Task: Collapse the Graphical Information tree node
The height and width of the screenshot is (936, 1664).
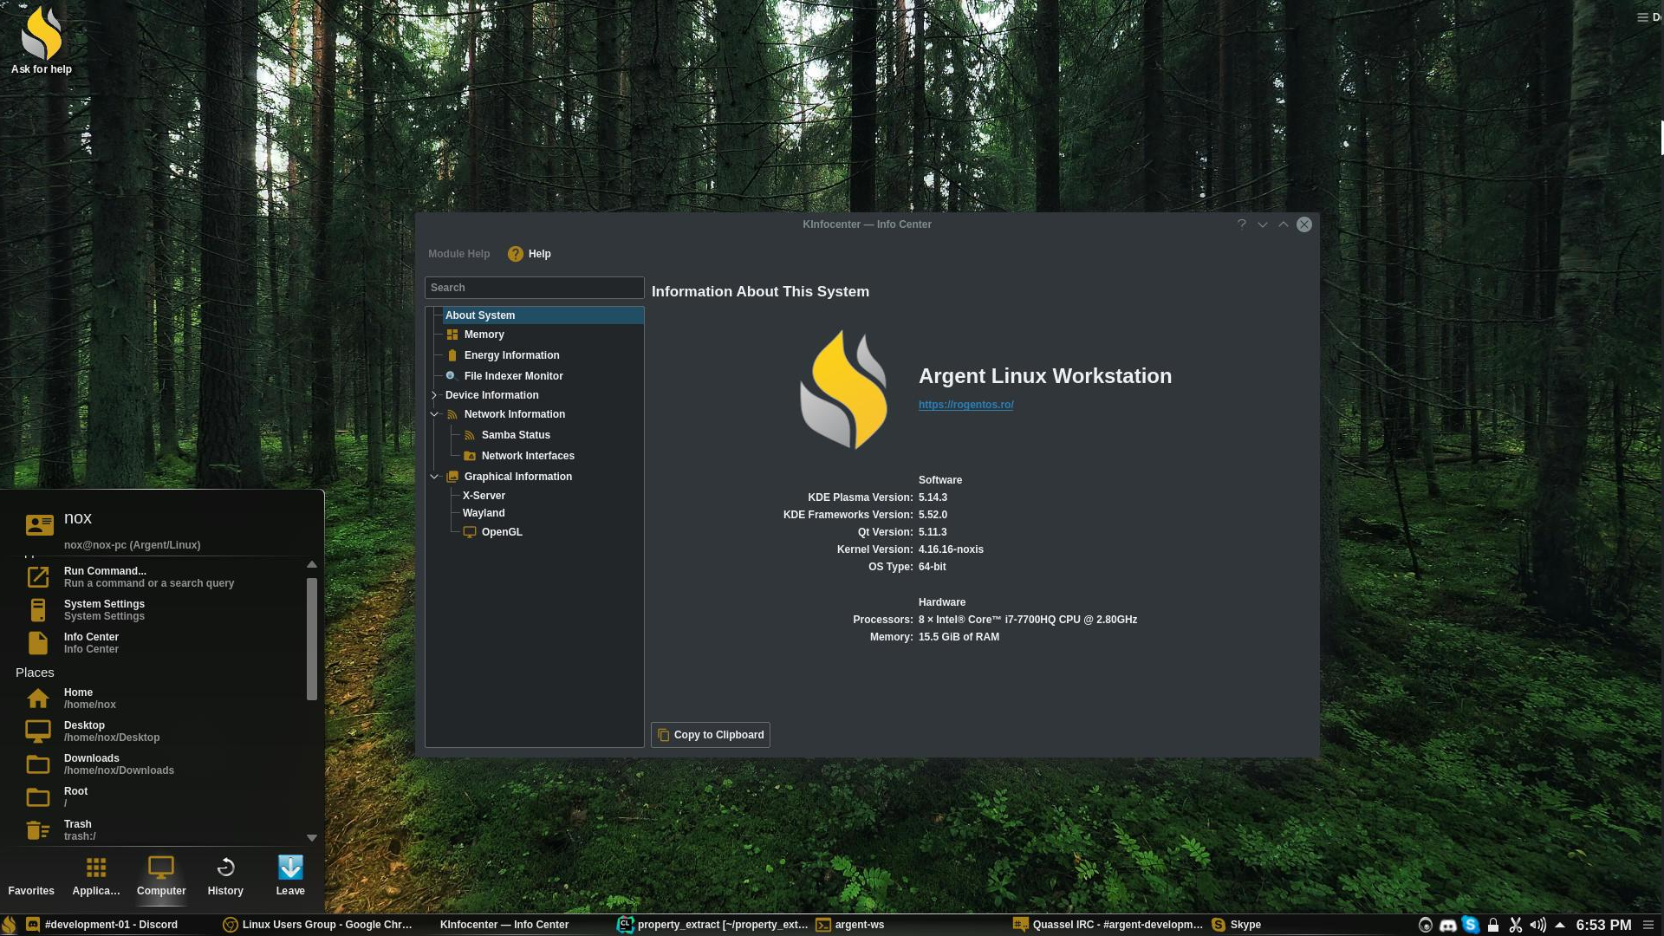Action: click(x=434, y=477)
